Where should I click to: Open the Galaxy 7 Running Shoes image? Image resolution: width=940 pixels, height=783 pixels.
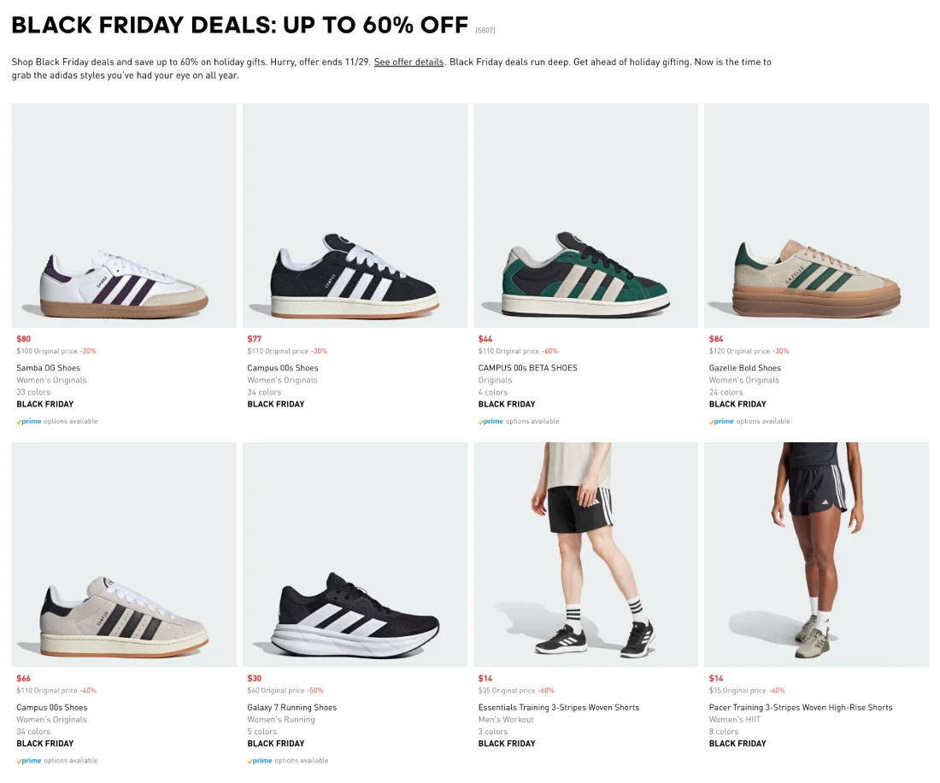[x=355, y=555]
